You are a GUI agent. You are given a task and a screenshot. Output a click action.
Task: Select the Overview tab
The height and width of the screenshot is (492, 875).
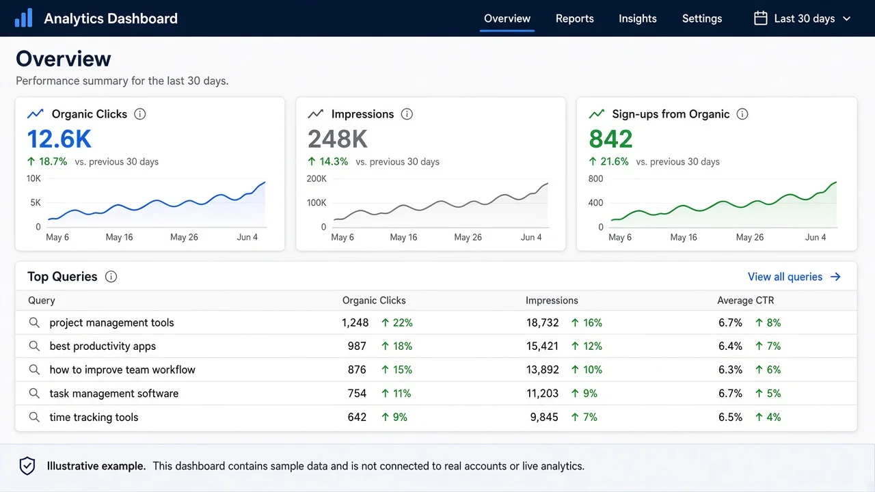point(507,18)
